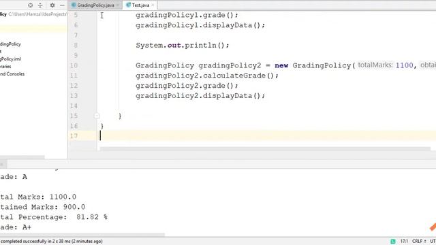Click the '81.82 %' percentage console output
The width and height of the screenshot is (436, 245).
tap(92, 217)
